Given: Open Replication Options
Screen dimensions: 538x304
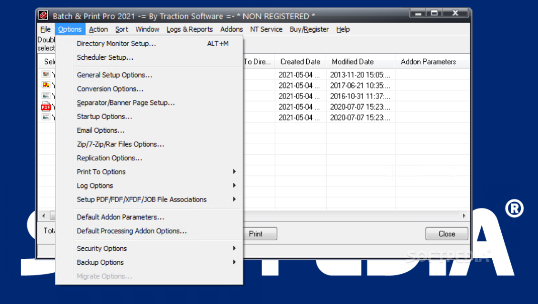Looking at the screenshot, I should 149,158.
